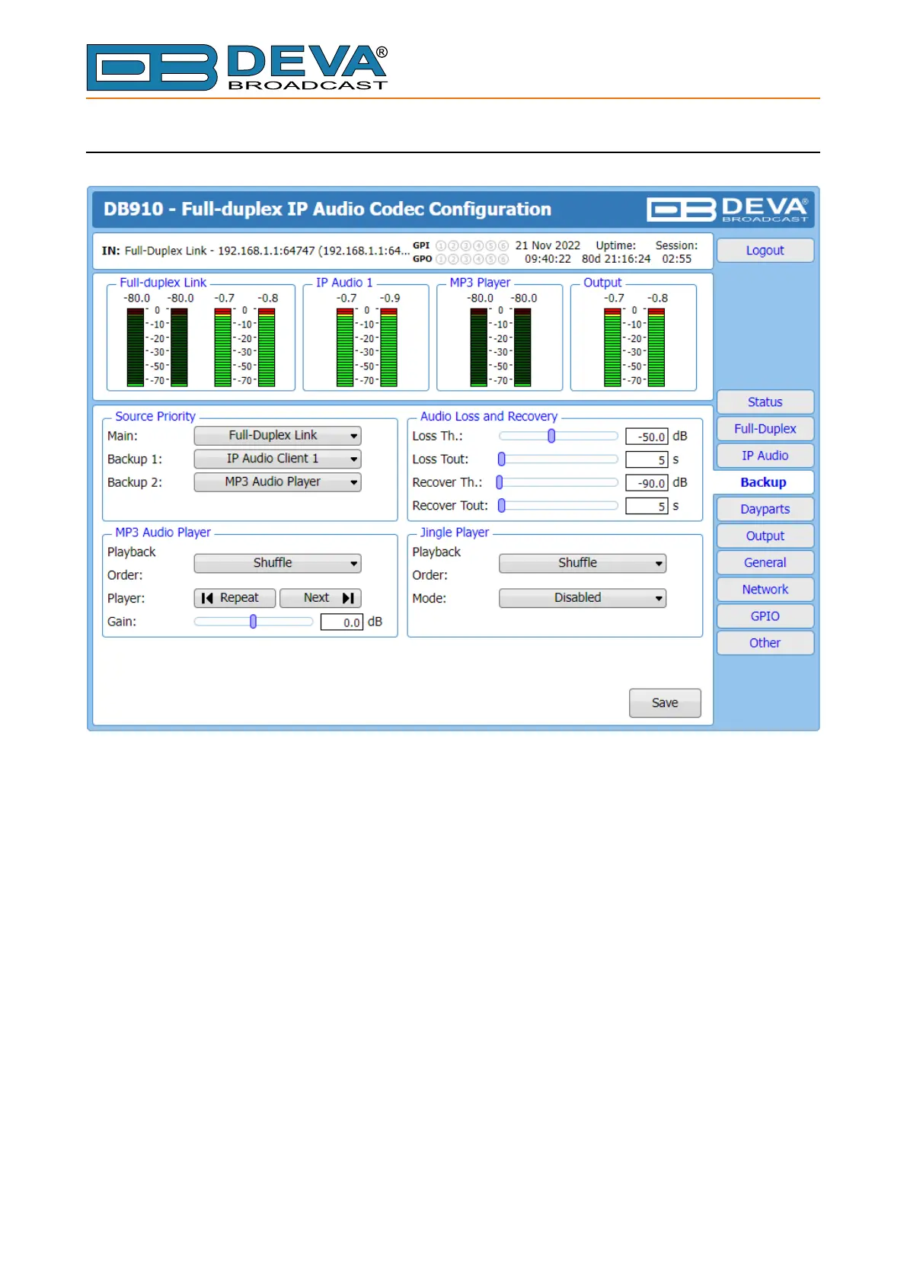Image resolution: width=907 pixels, height=1283 pixels.
Task: Select the Backup tab
Action: pos(764,482)
